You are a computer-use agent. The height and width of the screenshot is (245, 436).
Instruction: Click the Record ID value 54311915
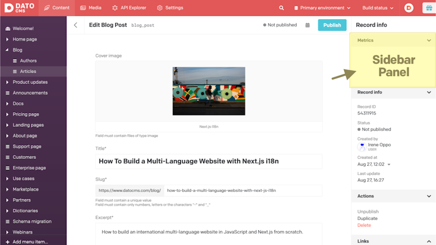(367, 113)
